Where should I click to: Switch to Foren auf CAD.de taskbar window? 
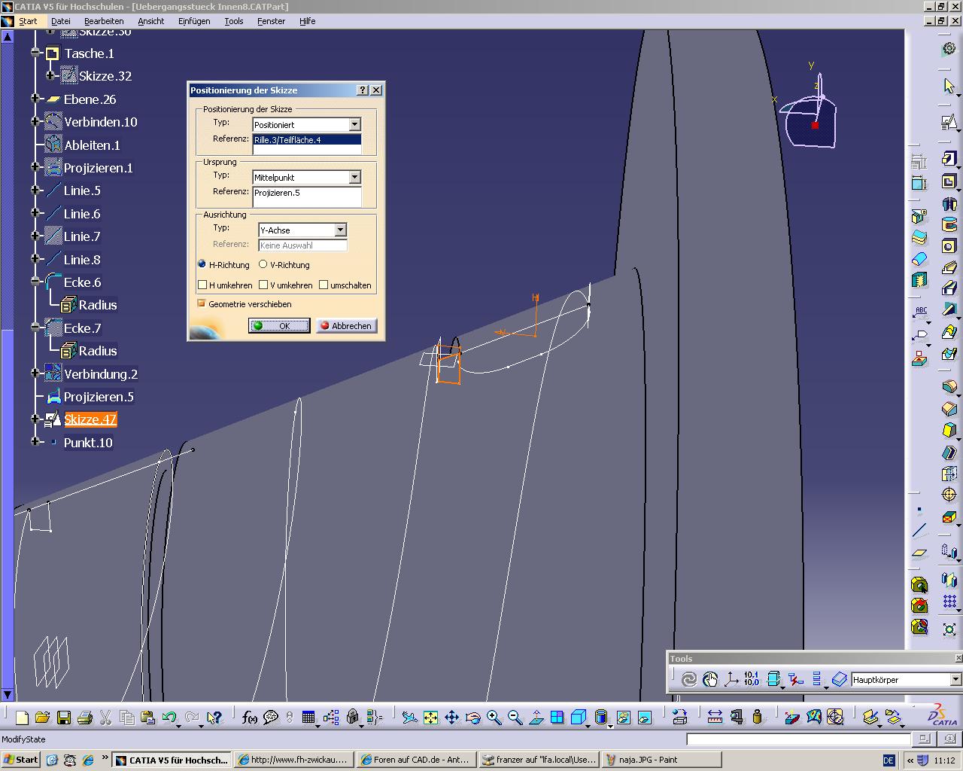pos(415,760)
